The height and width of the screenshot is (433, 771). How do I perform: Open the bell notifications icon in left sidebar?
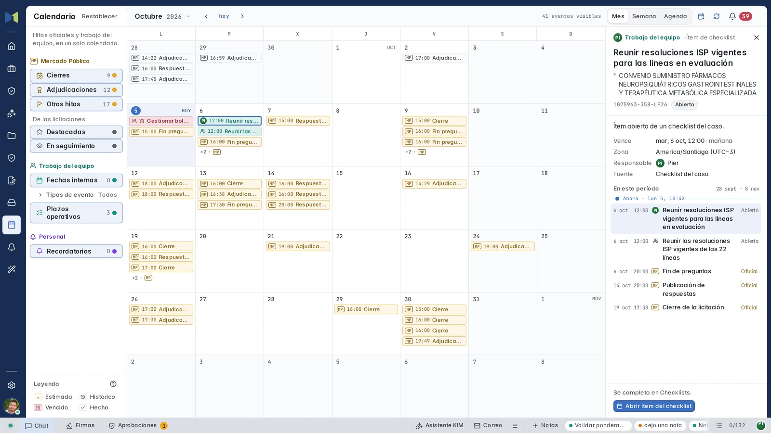coord(12,247)
